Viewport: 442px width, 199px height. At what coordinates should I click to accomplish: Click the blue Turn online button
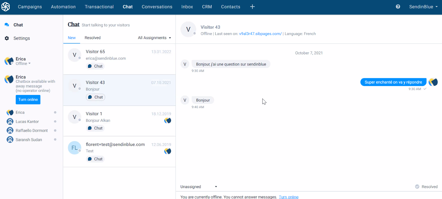coord(28,99)
